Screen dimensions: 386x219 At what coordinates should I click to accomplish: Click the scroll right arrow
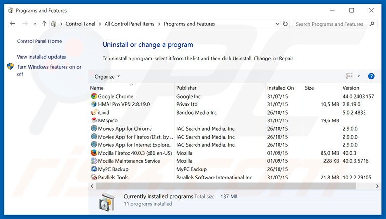(377, 186)
